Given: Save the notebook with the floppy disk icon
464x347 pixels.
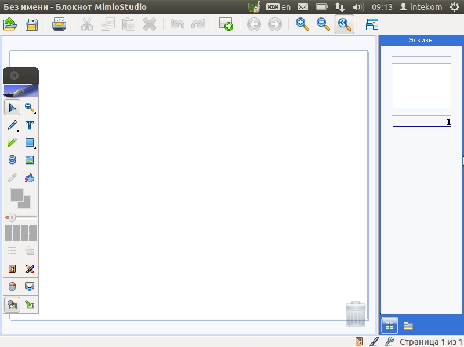Looking at the screenshot, I should 31,24.
